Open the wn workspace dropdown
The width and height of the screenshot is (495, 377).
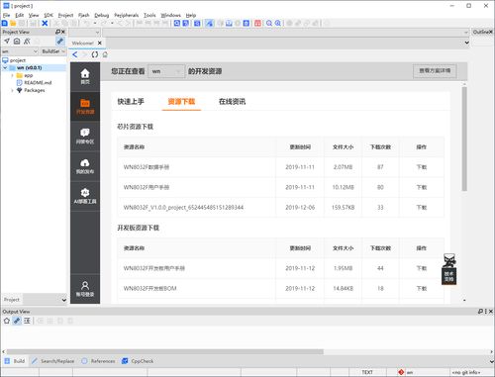click(x=20, y=51)
